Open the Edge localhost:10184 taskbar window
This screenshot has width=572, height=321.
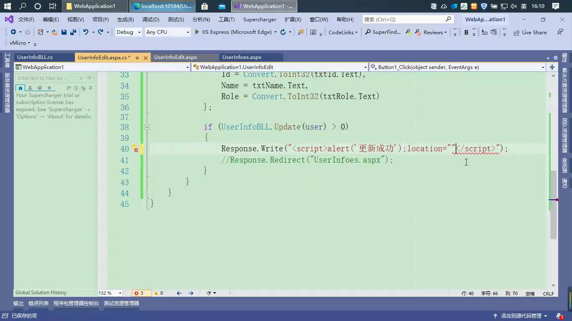pyautogui.click(x=162, y=6)
